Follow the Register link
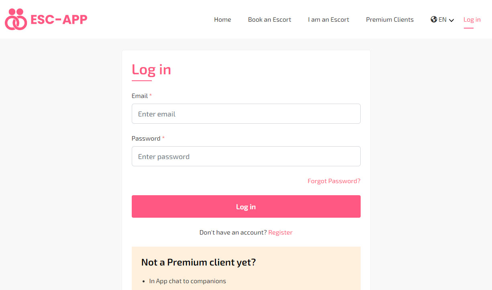This screenshot has height=290, width=492. (x=280, y=233)
